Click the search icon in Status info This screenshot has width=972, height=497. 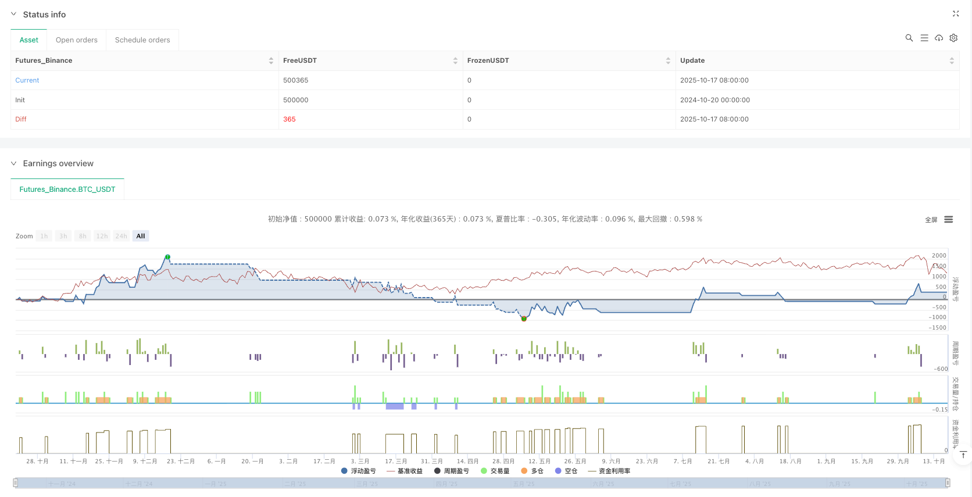point(909,38)
